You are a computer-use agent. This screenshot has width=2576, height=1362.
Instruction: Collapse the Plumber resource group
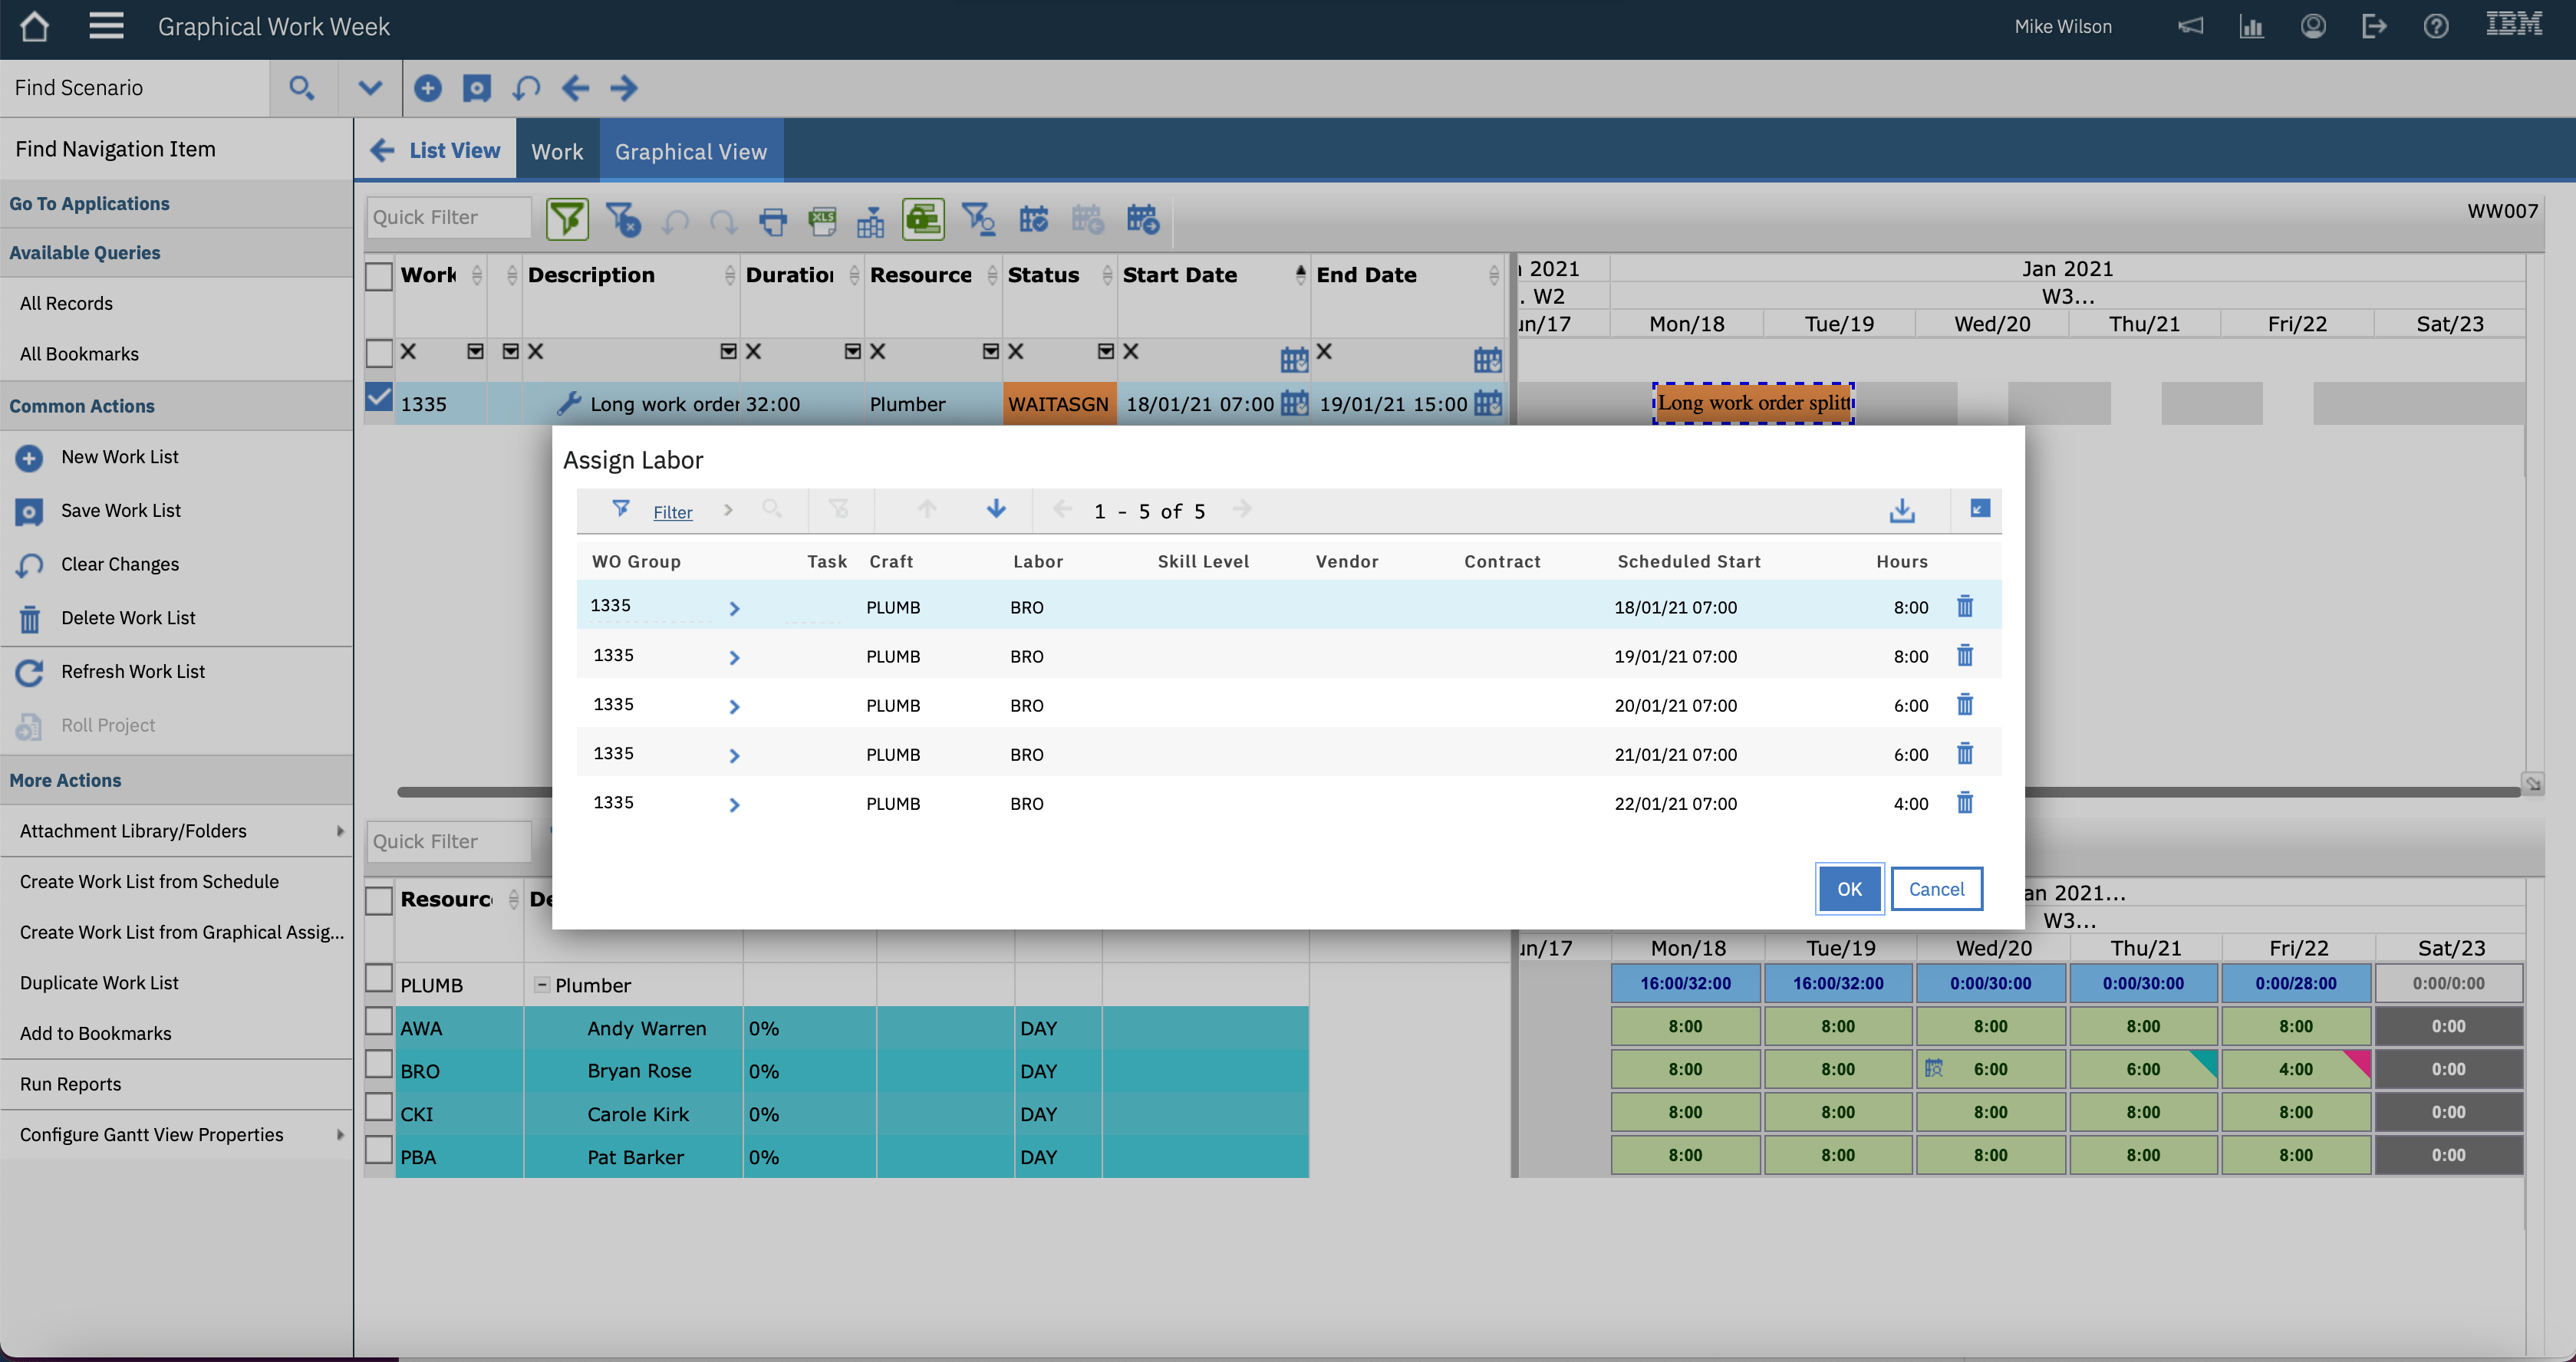[x=541, y=985]
